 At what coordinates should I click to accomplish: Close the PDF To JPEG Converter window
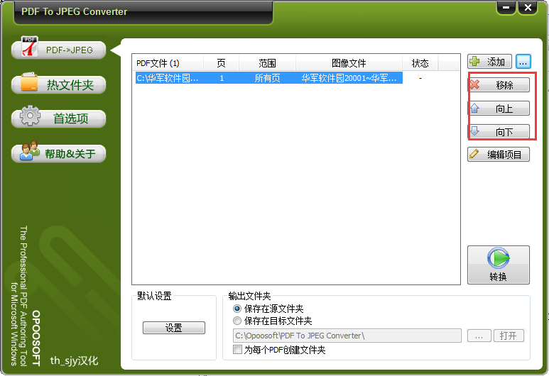pos(528,8)
